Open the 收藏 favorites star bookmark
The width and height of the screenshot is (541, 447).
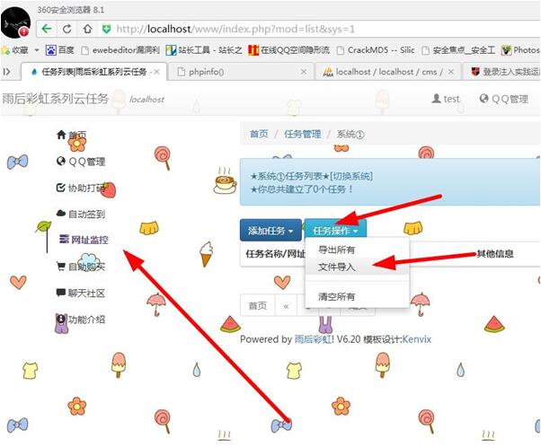pos(15,50)
